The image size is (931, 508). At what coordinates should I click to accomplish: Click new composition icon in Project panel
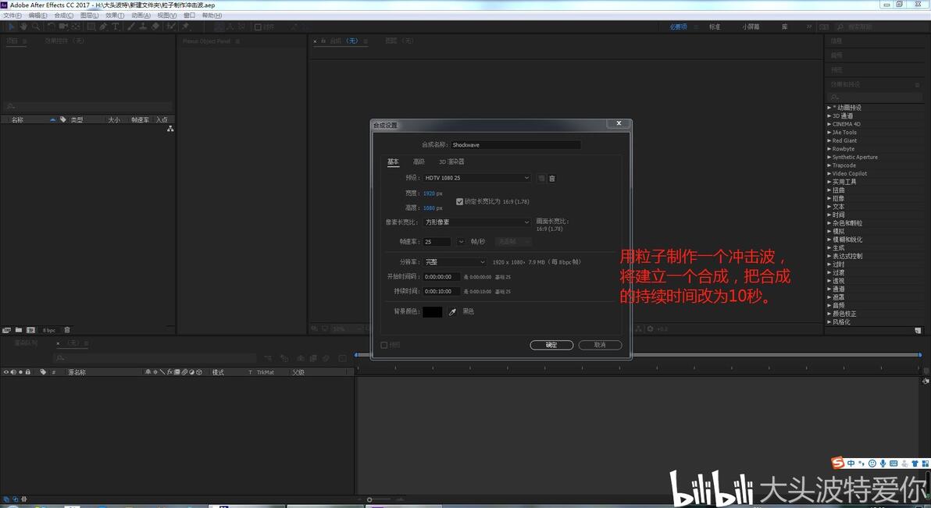coord(31,330)
